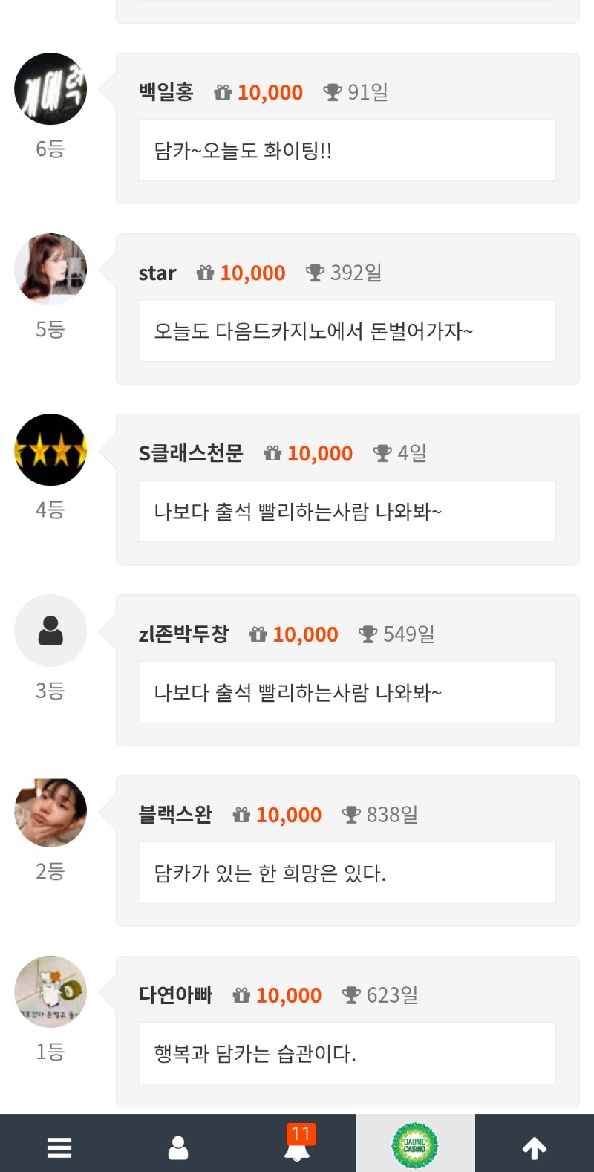Open the hamburger menu in bottom bar
Image resolution: width=594 pixels, height=1172 pixels.
point(59,1147)
